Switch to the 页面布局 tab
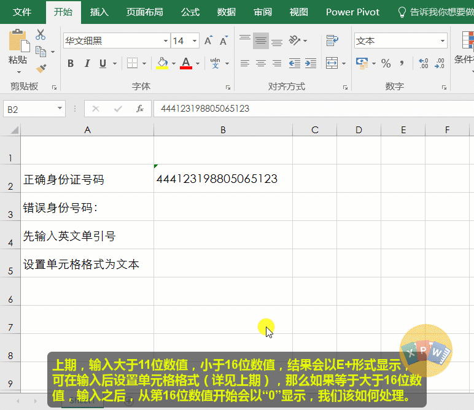The width and height of the screenshot is (474, 410). (144, 12)
